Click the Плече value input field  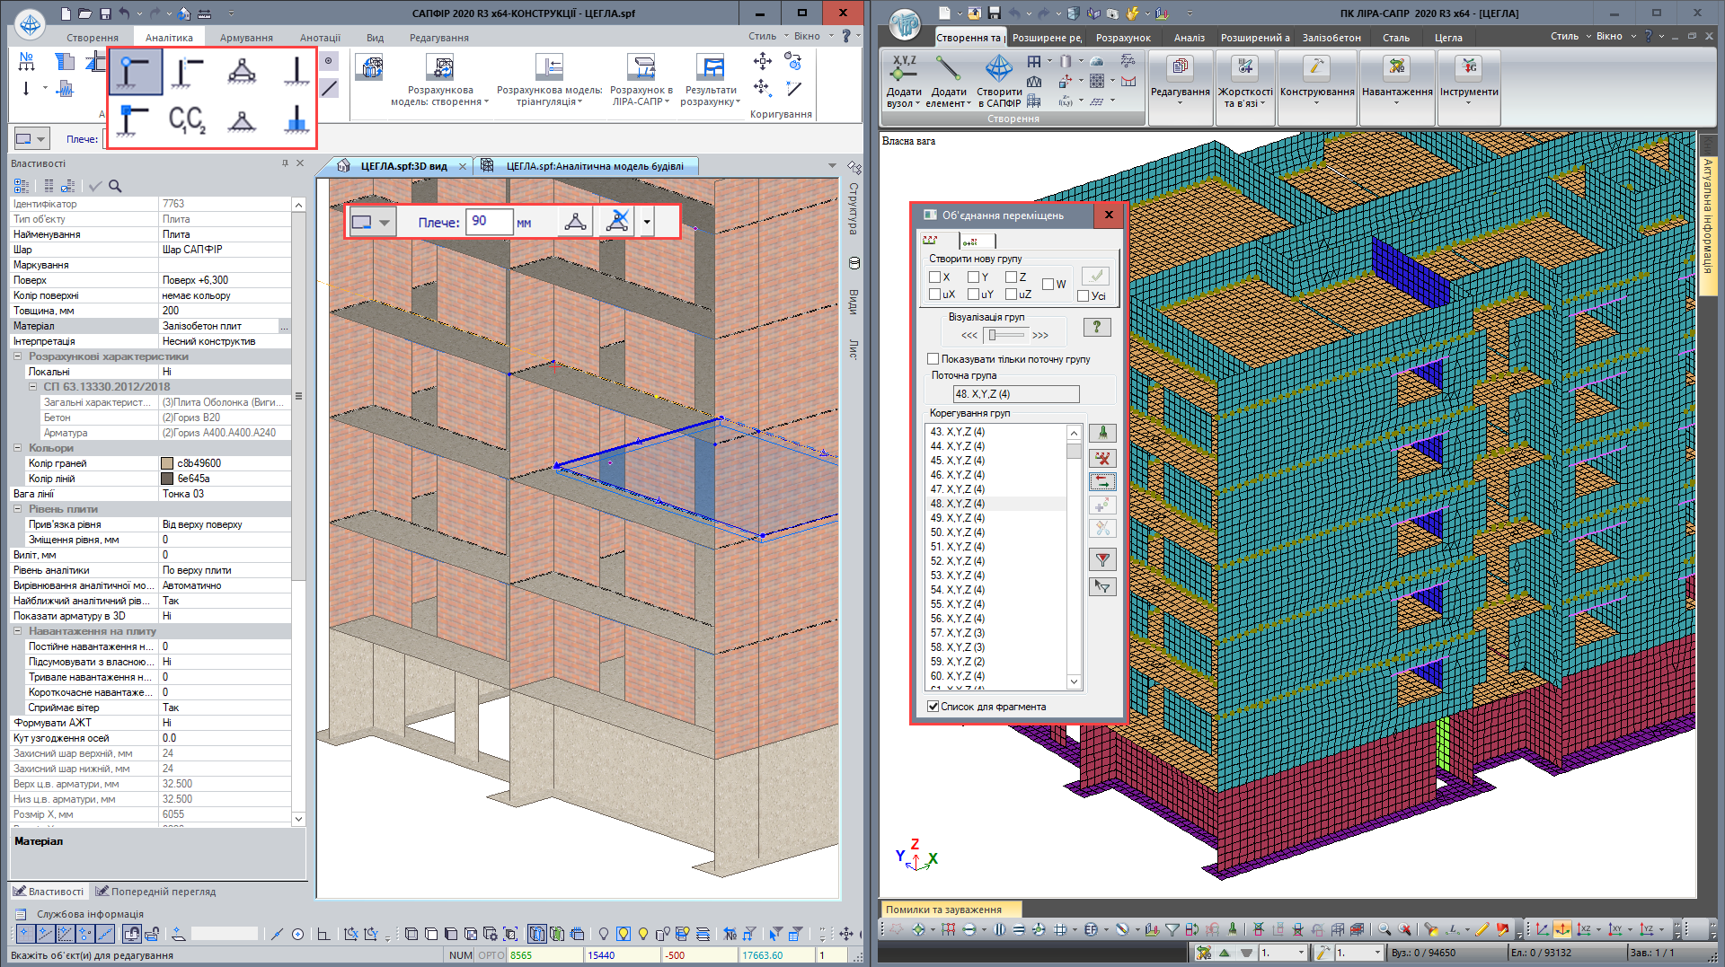489,222
